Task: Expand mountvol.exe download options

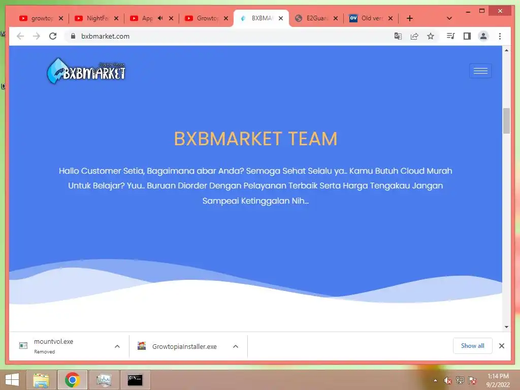Action: point(117,346)
